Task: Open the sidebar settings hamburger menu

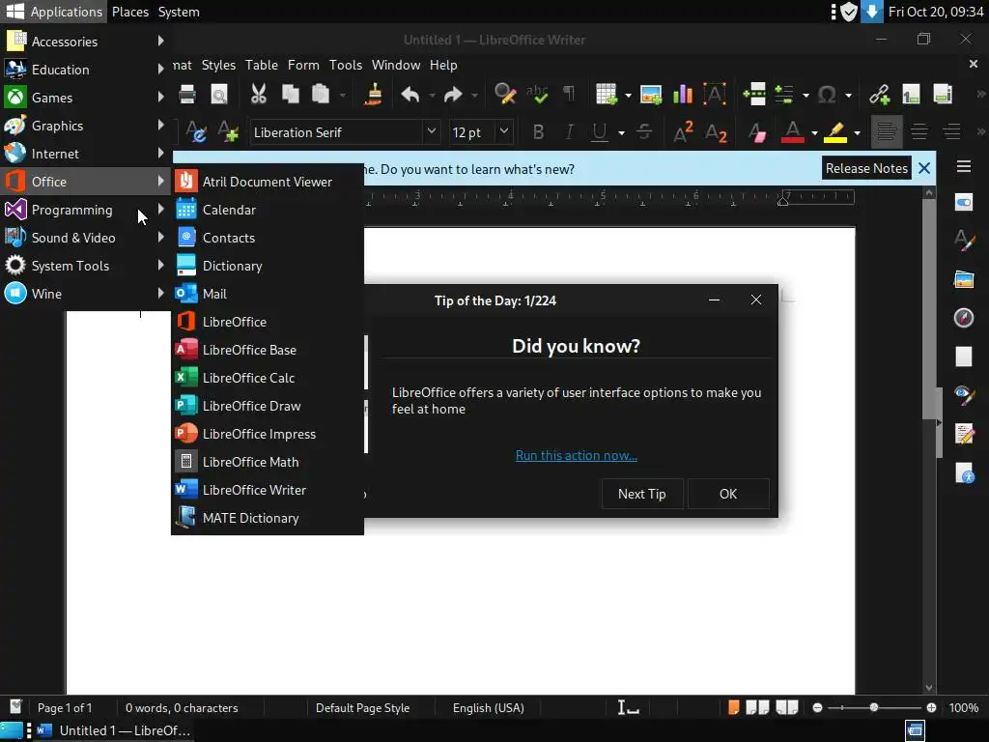Action: [964, 166]
